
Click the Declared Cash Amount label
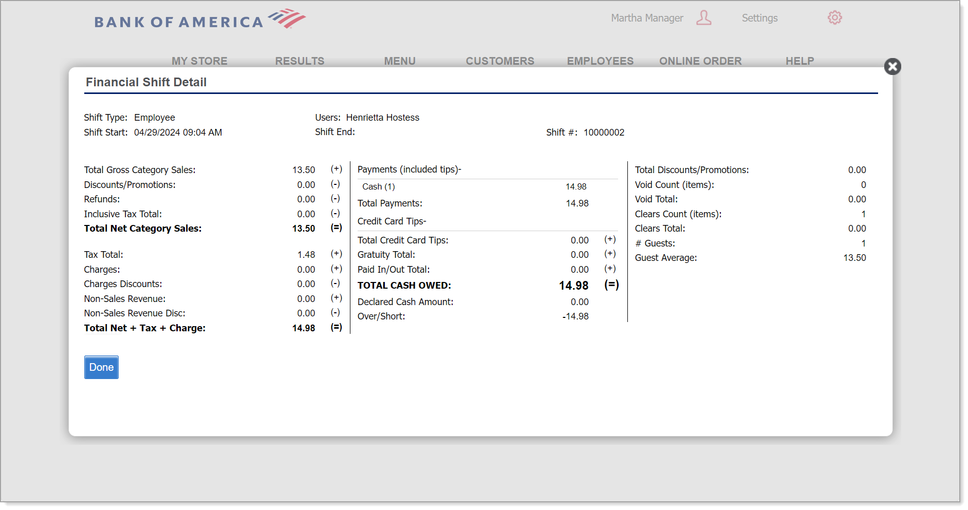405,302
